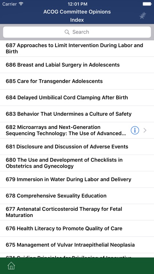This screenshot has height=274, width=154.
Task: Open 686 Breast and Labial Surgery in Adolescents
Action: [77, 65]
